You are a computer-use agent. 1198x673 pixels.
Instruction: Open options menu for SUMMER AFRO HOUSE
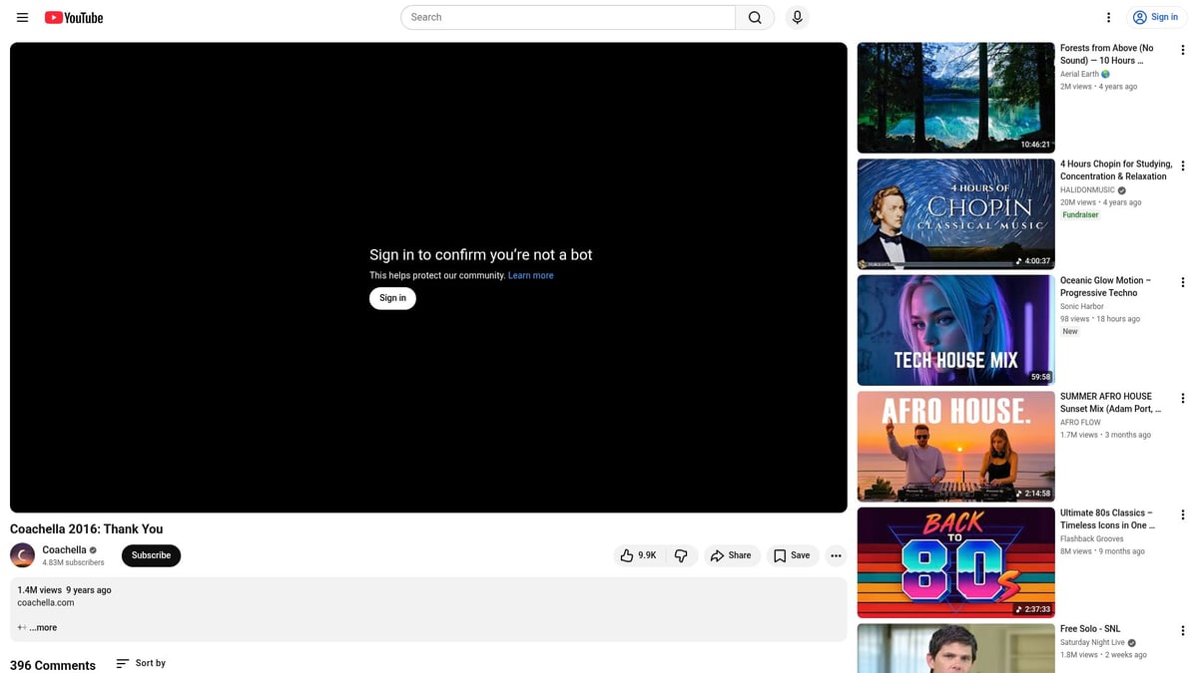(x=1183, y=398)
